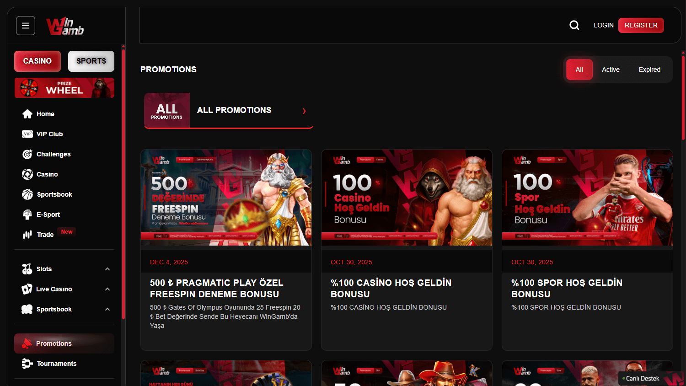Collapse the Sportsbook games section

click(107, 309)
